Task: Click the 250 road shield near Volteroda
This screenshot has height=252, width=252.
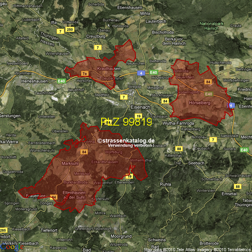Action: (70, 30)
